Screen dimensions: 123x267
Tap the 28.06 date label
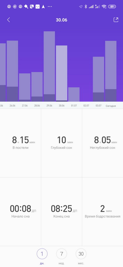(x=37, y=106)
